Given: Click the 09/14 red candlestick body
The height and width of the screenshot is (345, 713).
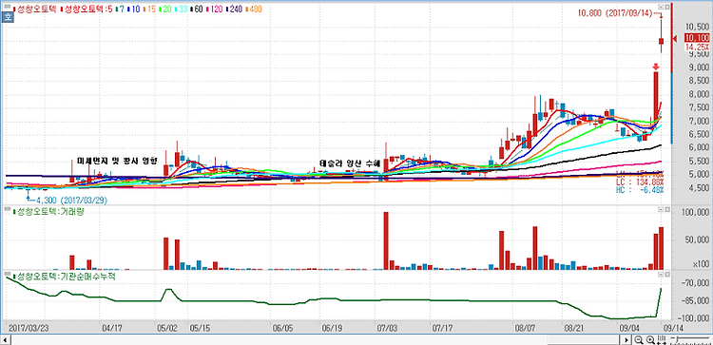Looking at the screenshot, I should [661, 42].
